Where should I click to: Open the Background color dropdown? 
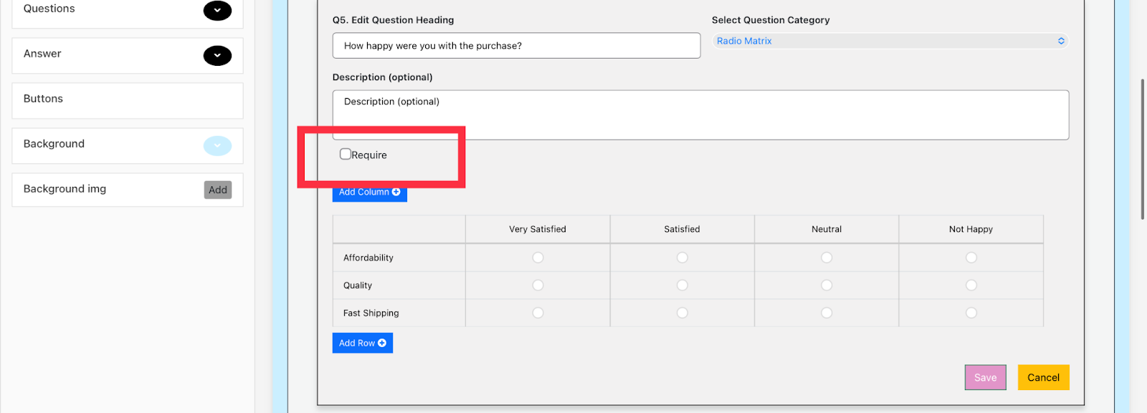pyautogui.click(x=217, y=145)
